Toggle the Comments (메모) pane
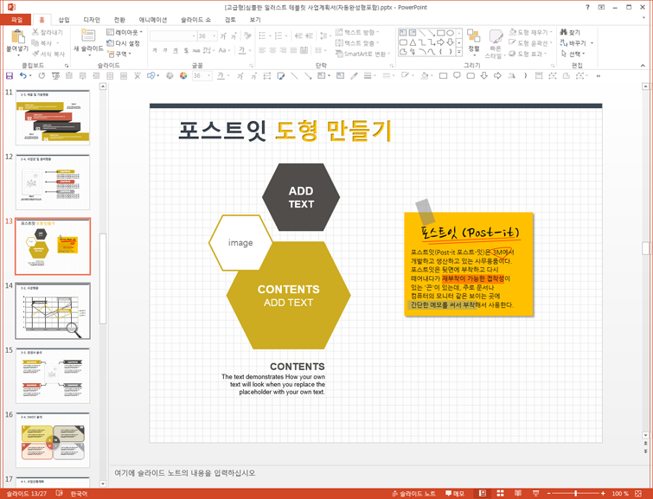The image size is (653, 499). tap(455, 494)
